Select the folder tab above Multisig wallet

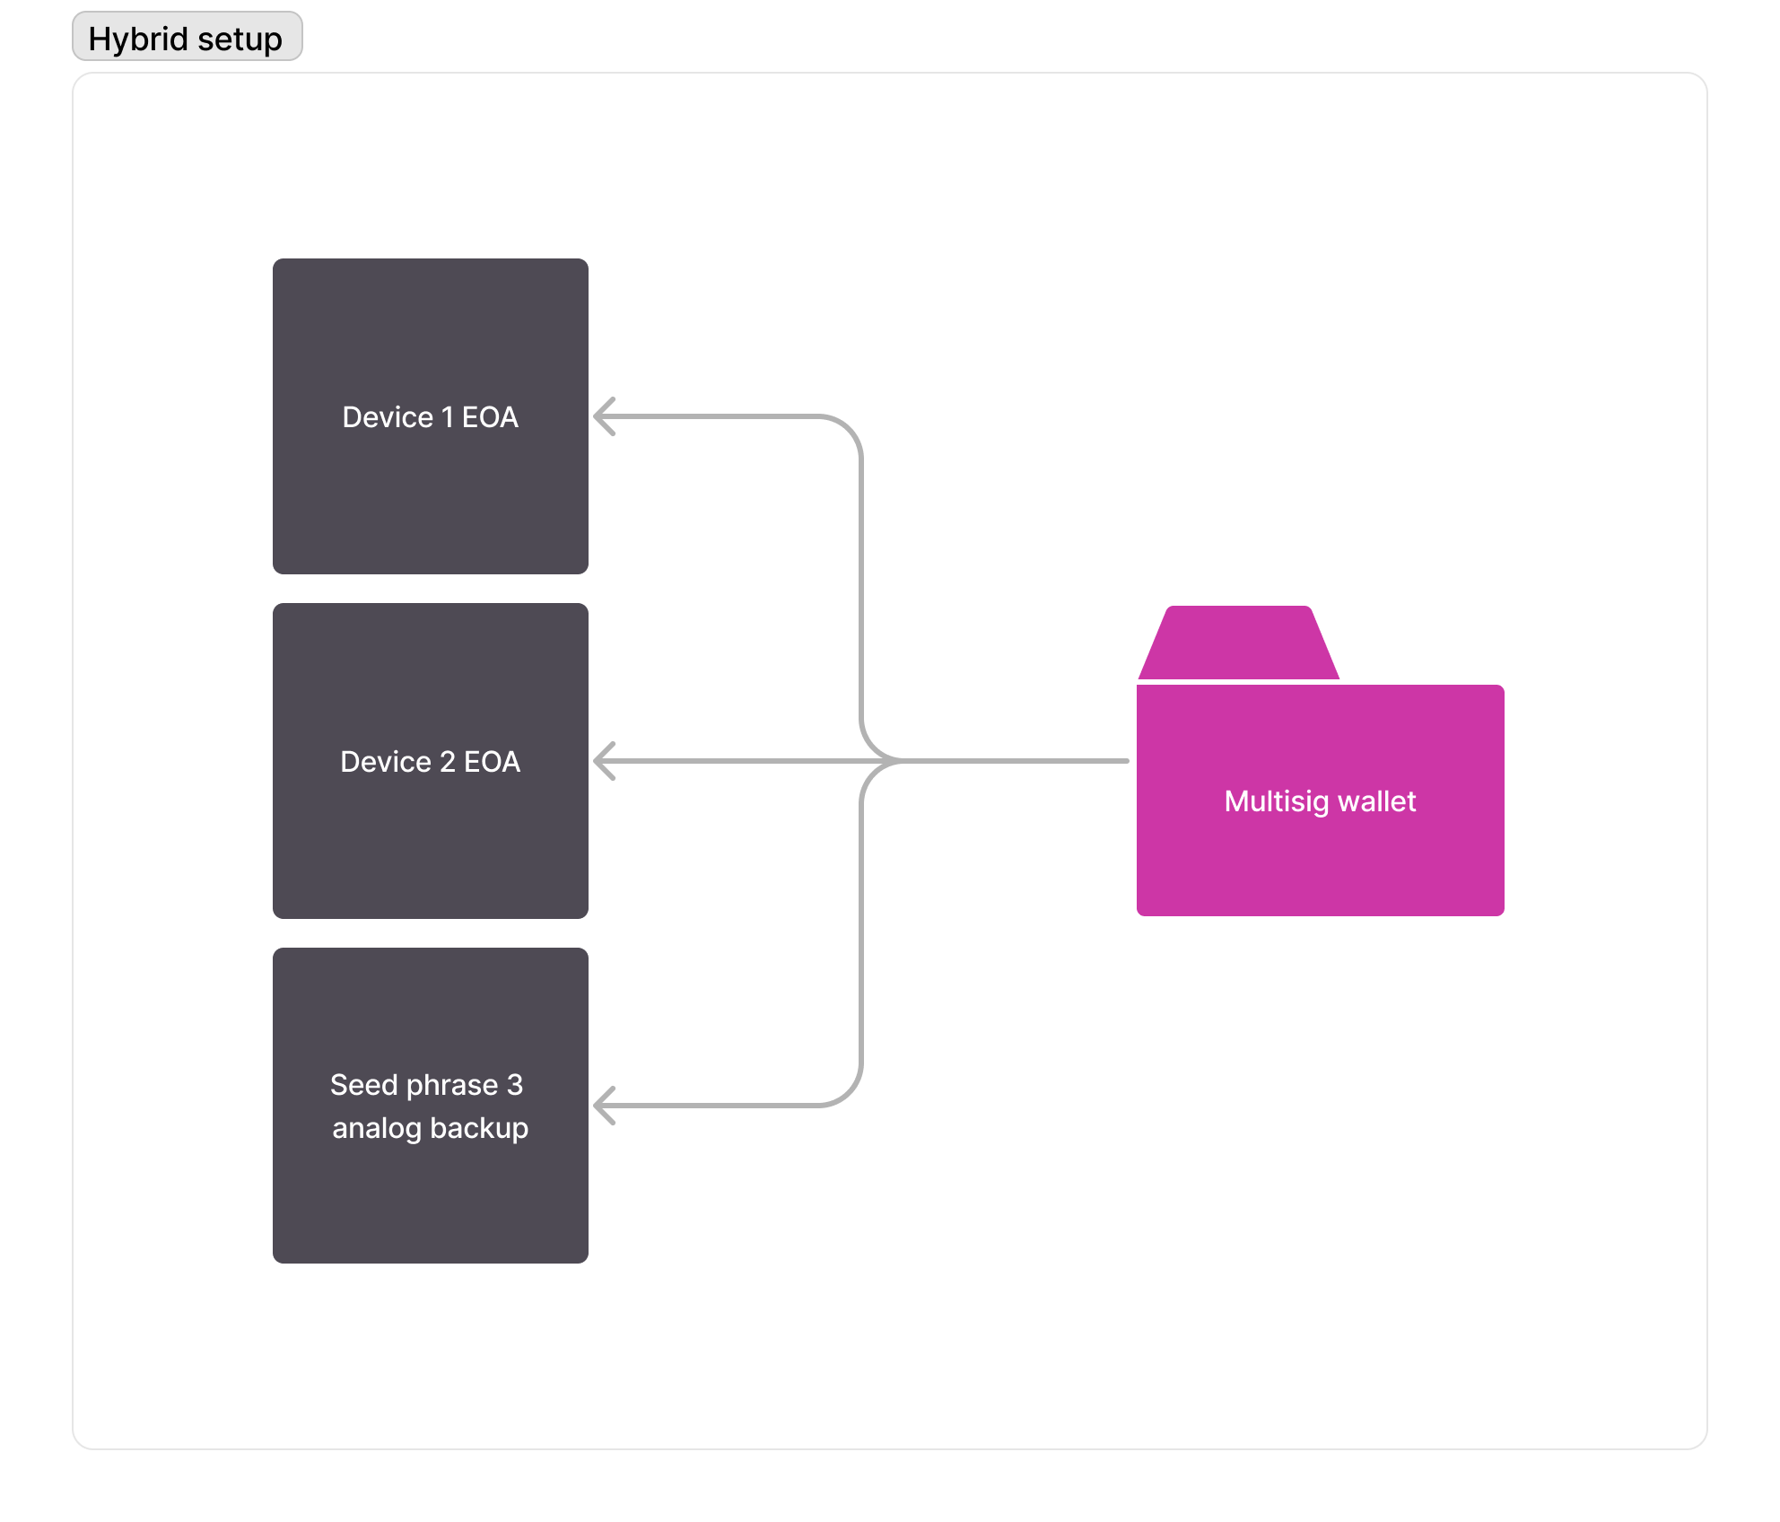(x=1238, y=643)
